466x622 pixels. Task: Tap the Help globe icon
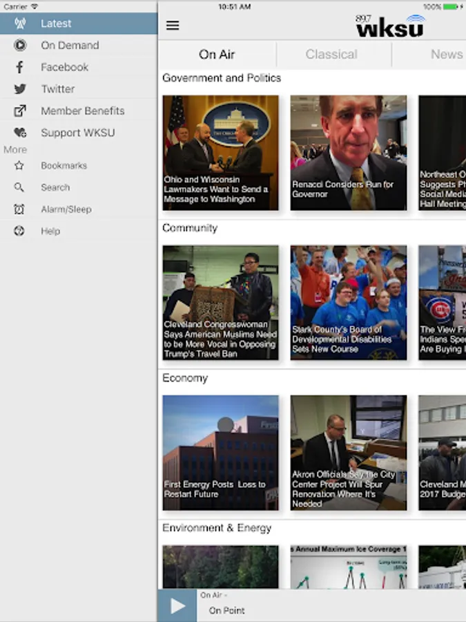(x=19, y=231)
